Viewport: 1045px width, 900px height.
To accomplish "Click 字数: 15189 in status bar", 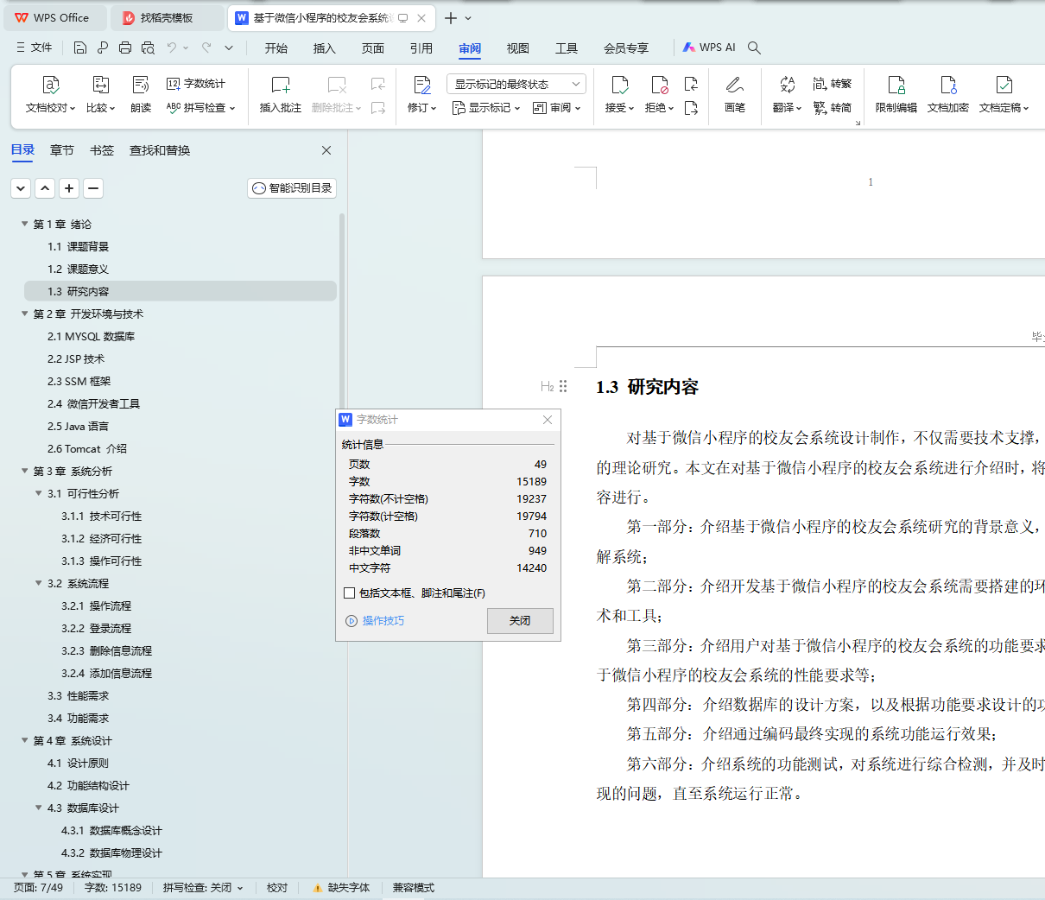I will (113, 888).
